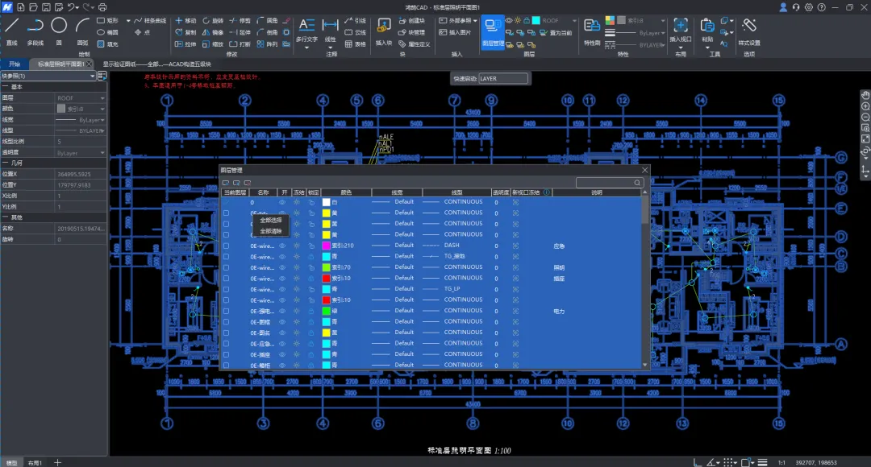The height and width of the screenshot is (467, 871).
Task: Select the 圆弧 arc tool
Action: [x=83, y=31]
